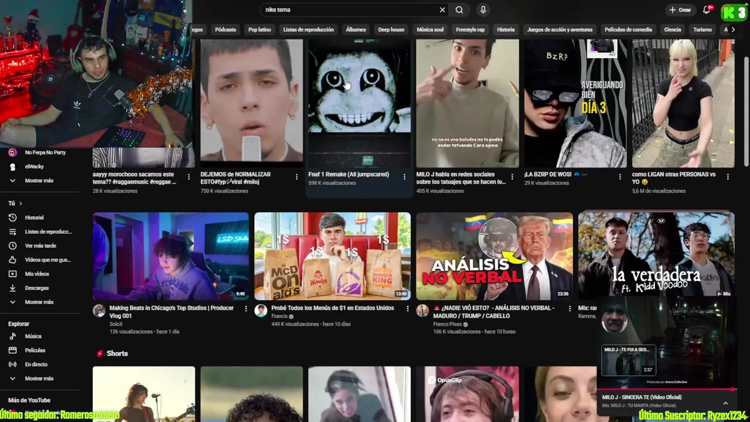Open the blonde girl como LIGAN short thumbnail
Viewport: 750px width, 422px height.
683,104
